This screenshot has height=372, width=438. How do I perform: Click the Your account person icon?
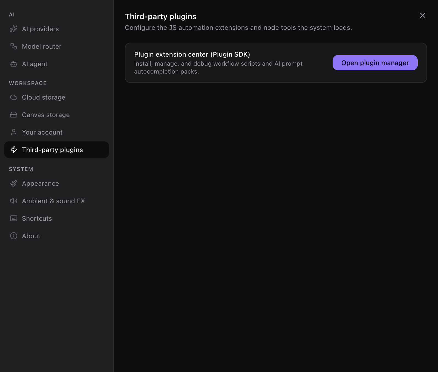coord(14,132)
